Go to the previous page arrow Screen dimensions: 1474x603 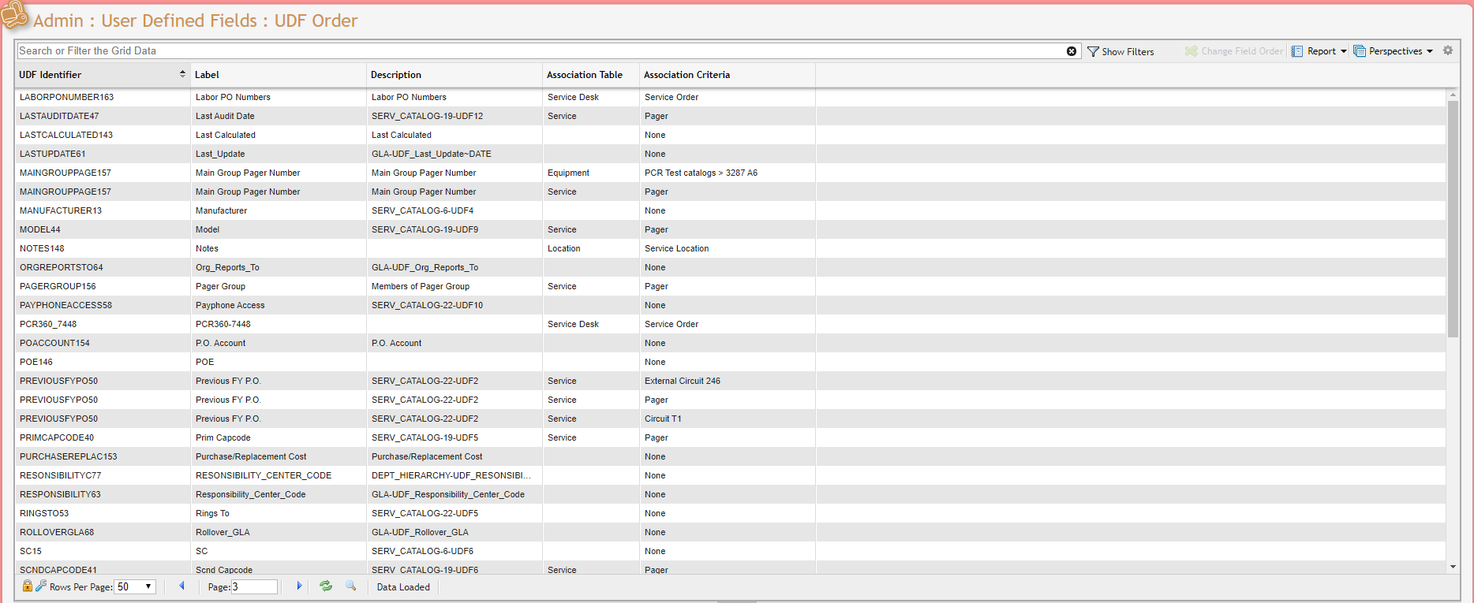coord(182,586)
